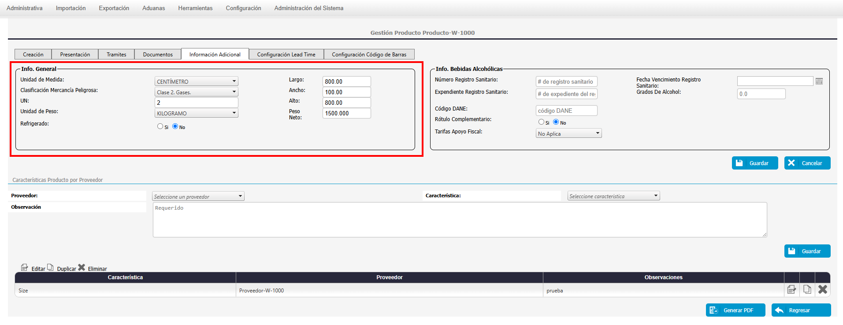This screenshot has height=325, width=843.
Task: Click the Duplicar icon above the table
Action: pos(50,268)
